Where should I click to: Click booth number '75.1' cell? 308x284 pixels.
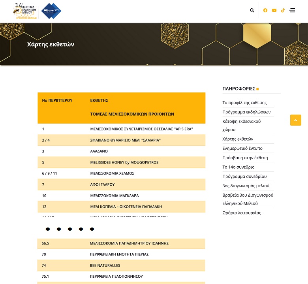(45, 276)
